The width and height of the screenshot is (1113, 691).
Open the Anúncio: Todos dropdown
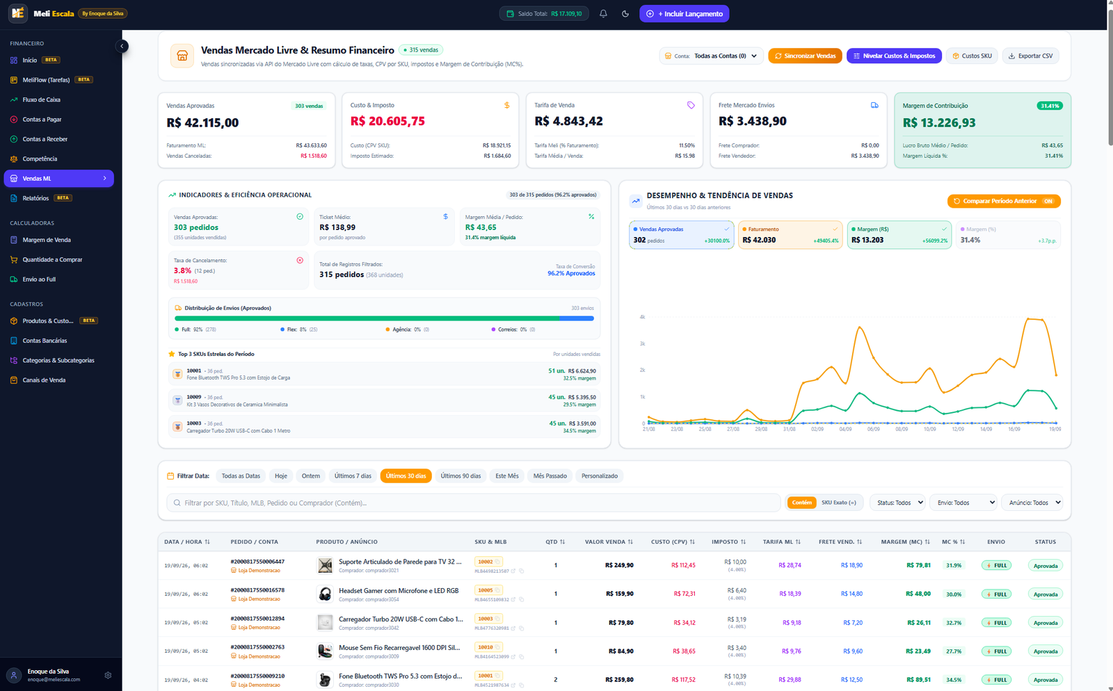pyautogui.click(x=1032, y=503)
